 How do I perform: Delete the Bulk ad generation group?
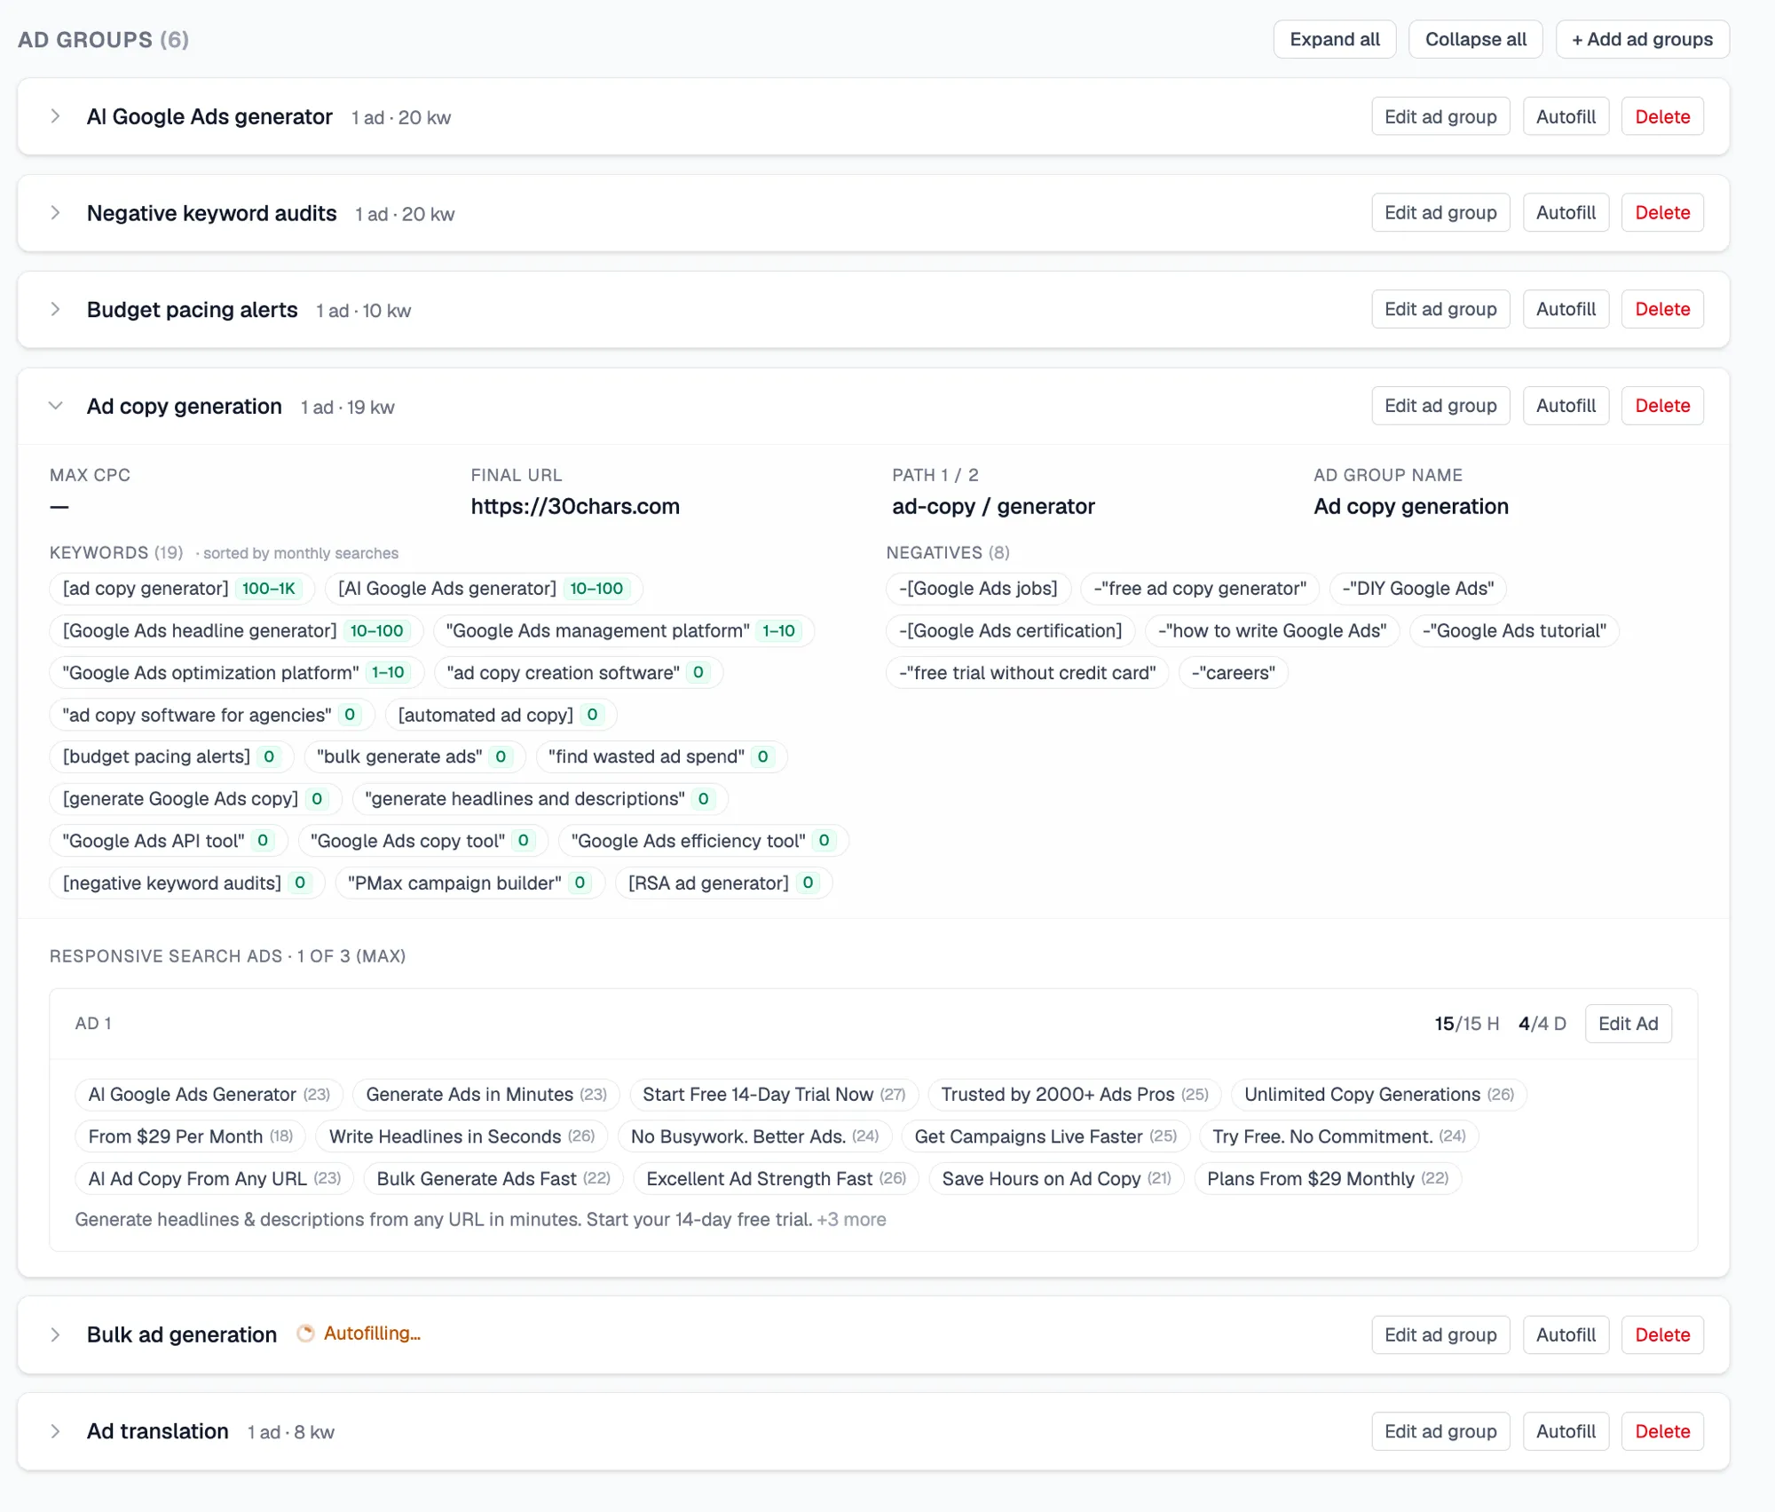(1662, 1334)
